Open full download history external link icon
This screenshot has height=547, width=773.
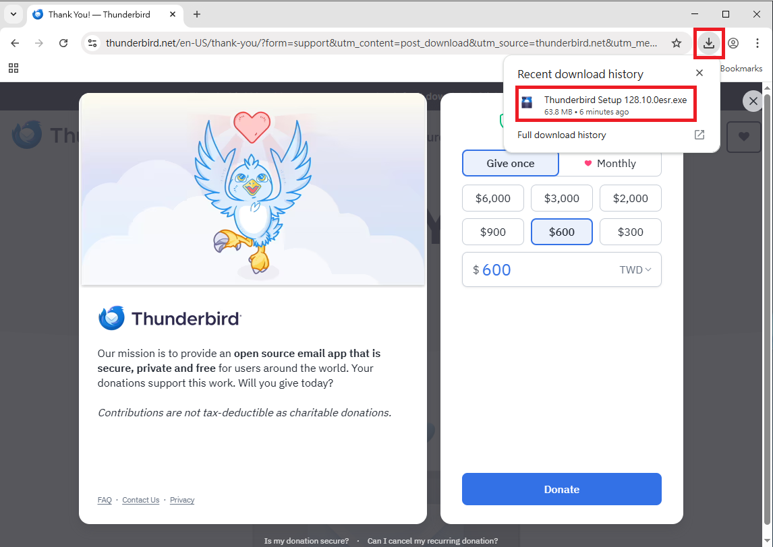699,135
